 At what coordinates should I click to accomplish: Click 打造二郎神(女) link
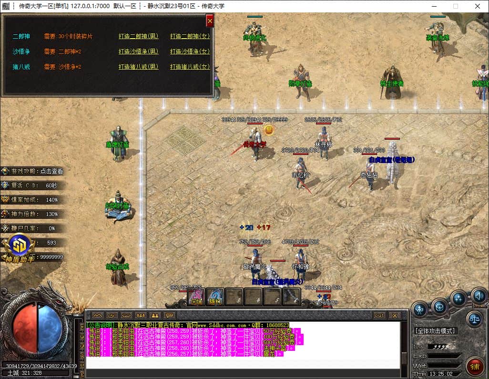pyautogui.click(x=190, y=36)
